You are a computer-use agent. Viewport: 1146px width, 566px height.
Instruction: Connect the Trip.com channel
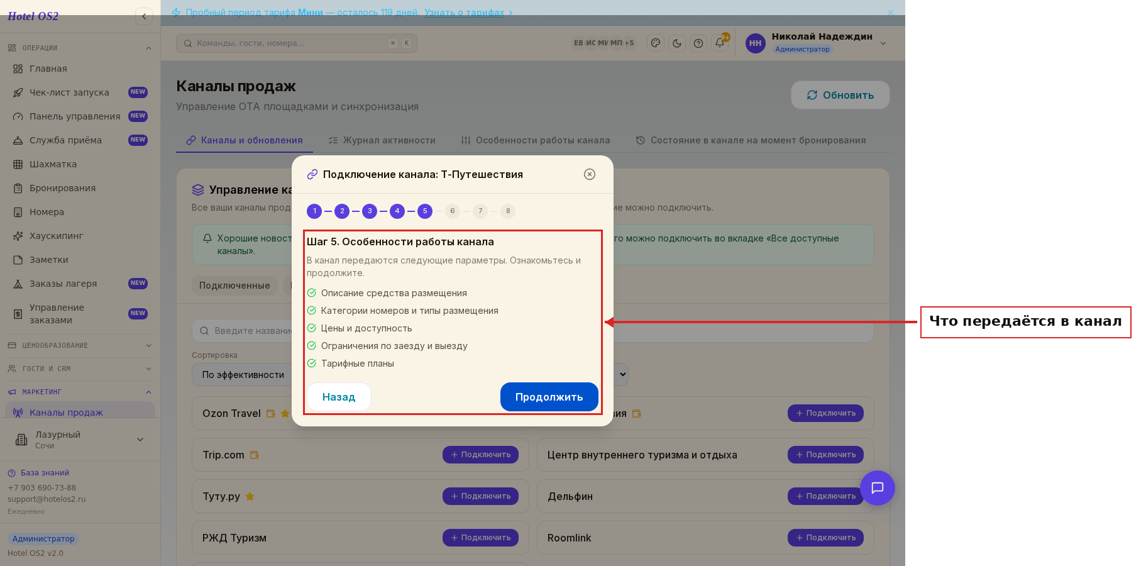pyautogui.click(x=480, y=455)
